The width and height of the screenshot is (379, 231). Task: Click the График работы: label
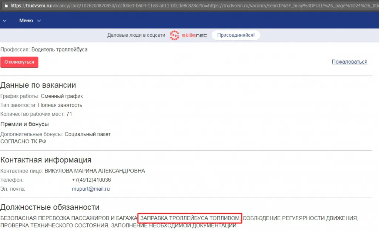20,96
